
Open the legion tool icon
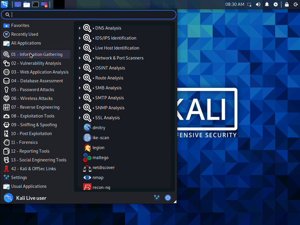click(x=87, y=148)
